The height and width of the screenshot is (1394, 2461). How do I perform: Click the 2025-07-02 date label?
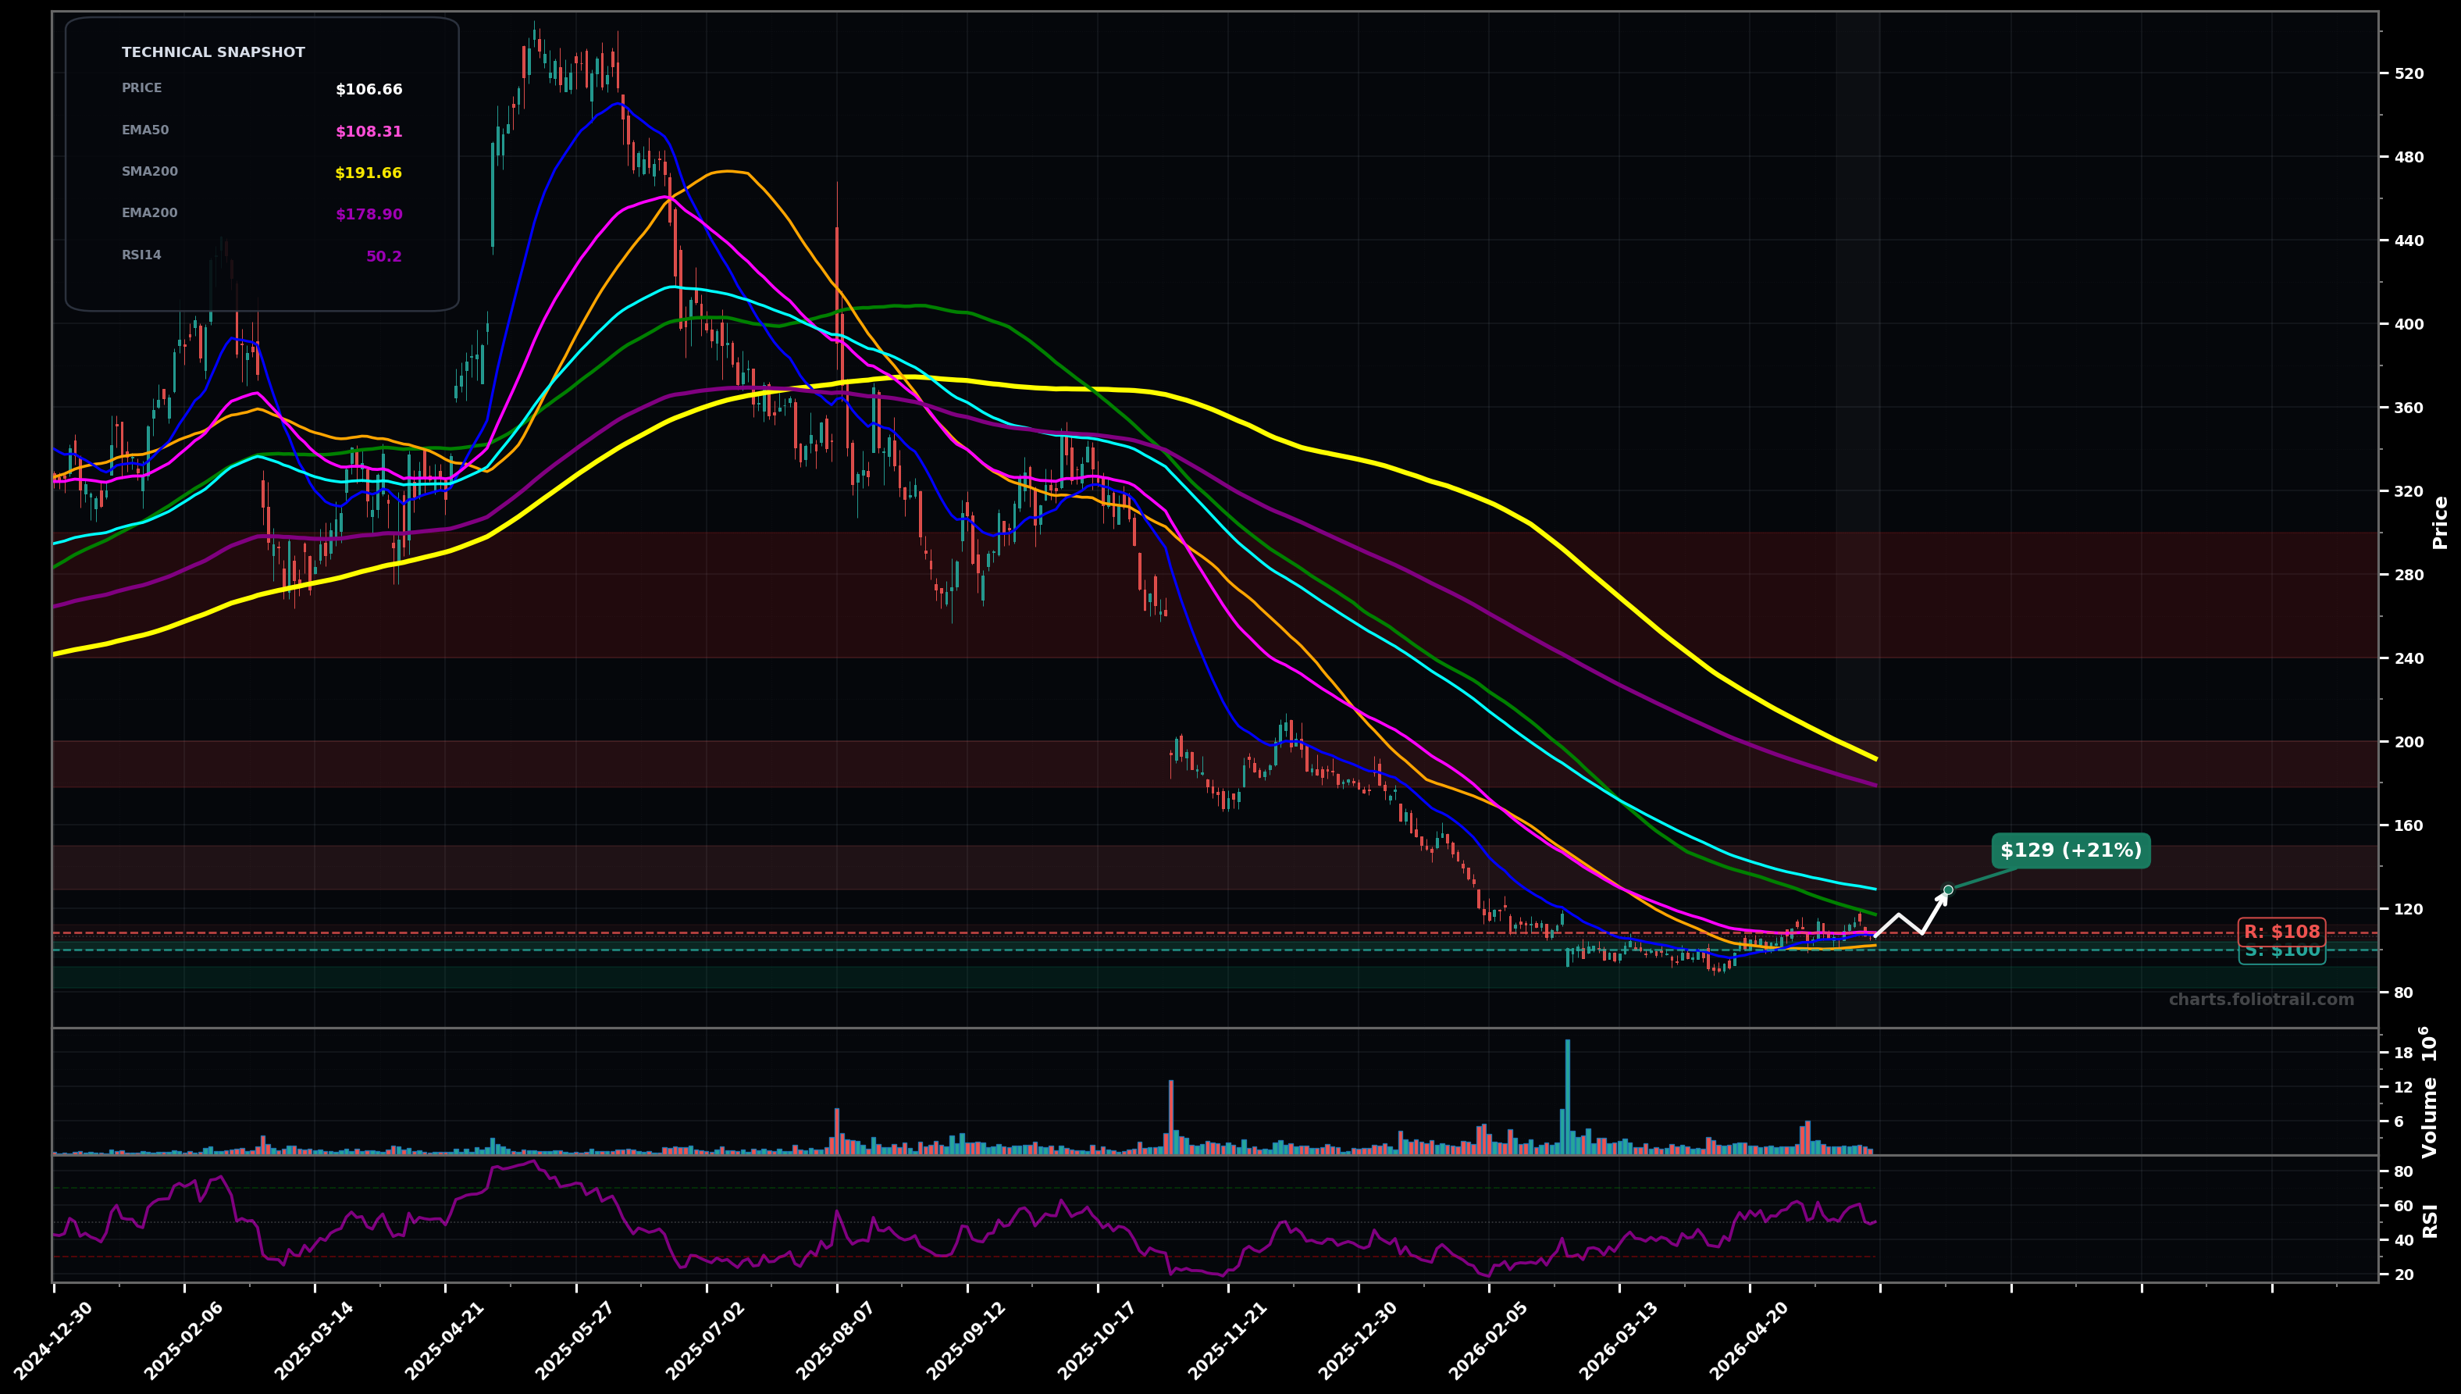(704, 1340)
